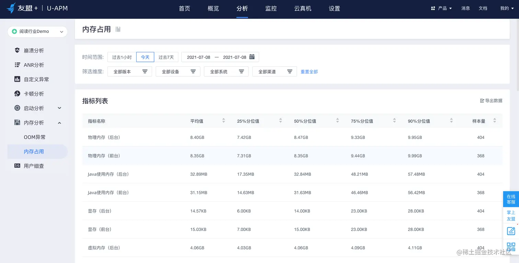
Task: Sort by 平均值 column arrows
Action: click(x=224, y=121)
